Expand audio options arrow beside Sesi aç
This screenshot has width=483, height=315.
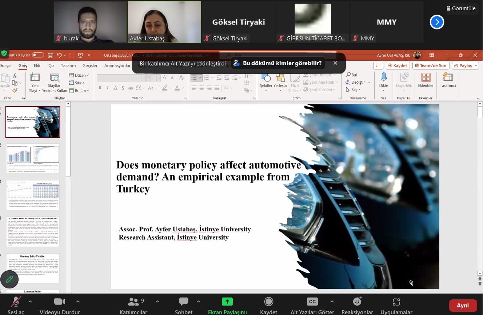point(30,302)
